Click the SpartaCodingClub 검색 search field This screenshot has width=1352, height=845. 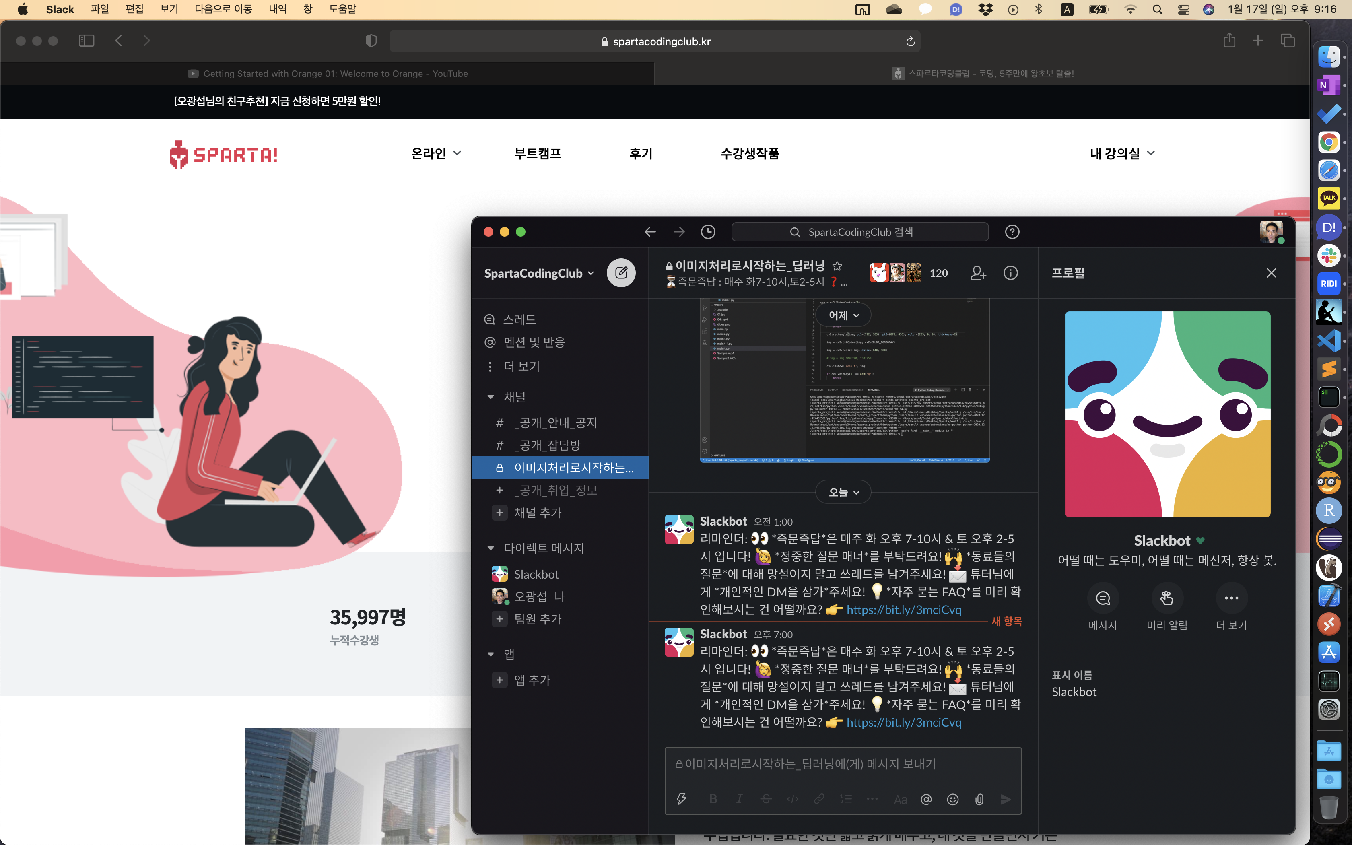click(859, 232)
